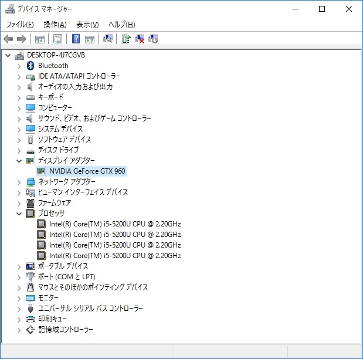This screenshot has width=363, height=359.
Task: Click the show/hide console tree icon
Action: coord(39,39)
